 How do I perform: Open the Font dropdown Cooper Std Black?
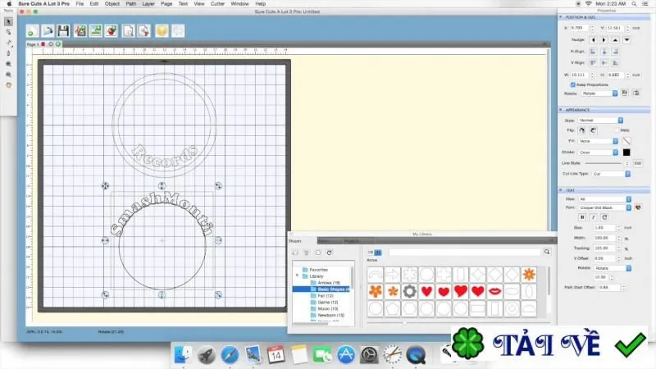605,207
